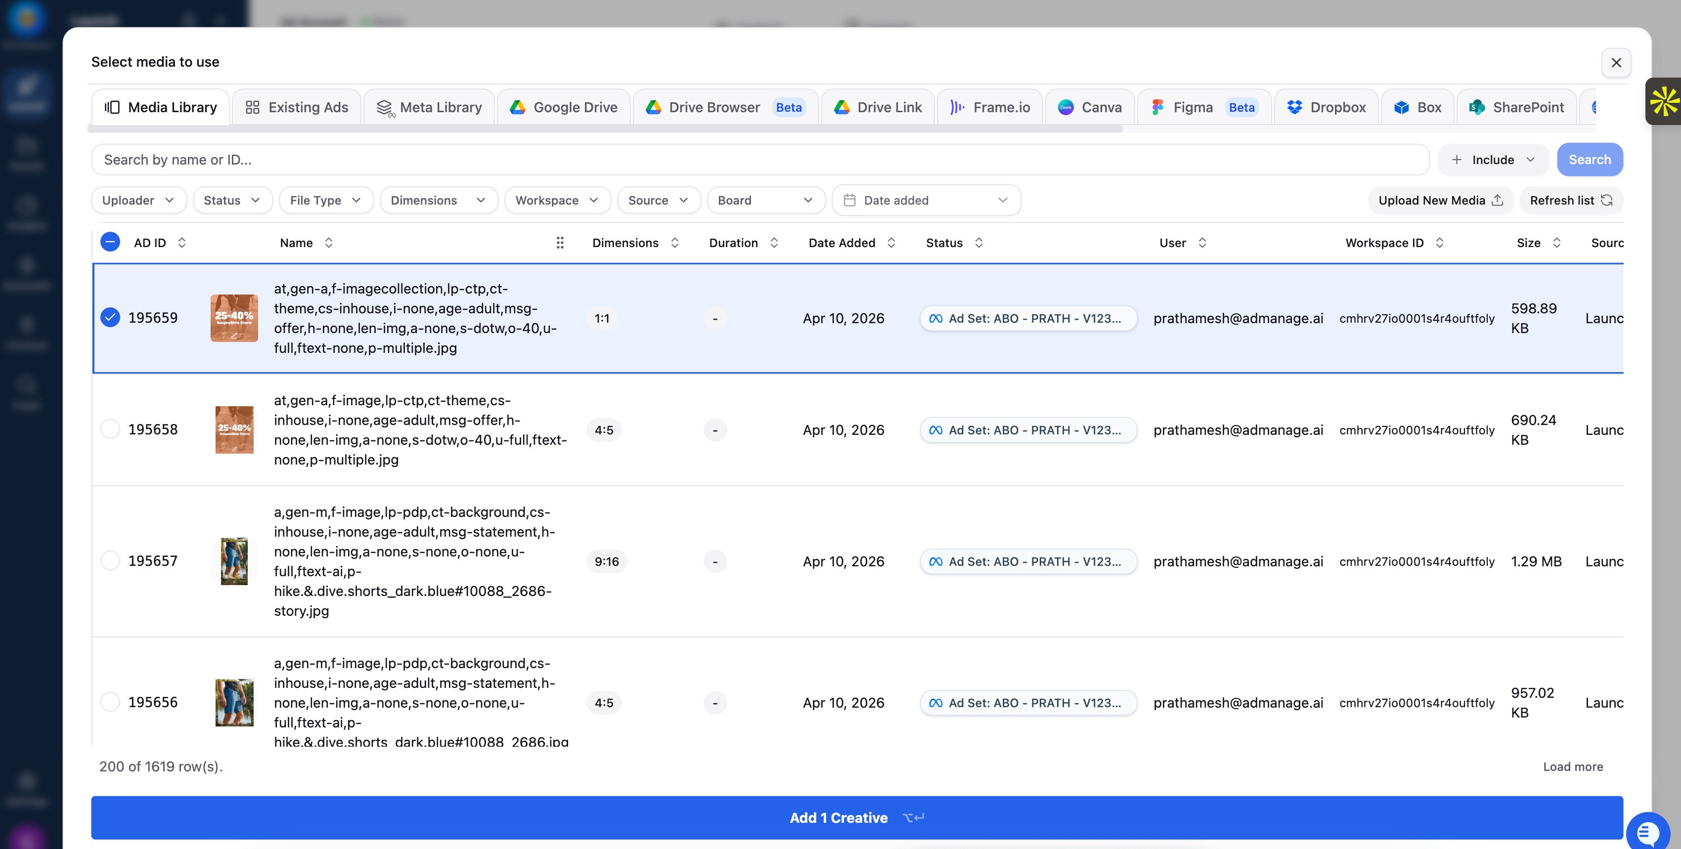Click Refresh list button
Viewport: 1681px width, 849px height.
pos(1571,200)
